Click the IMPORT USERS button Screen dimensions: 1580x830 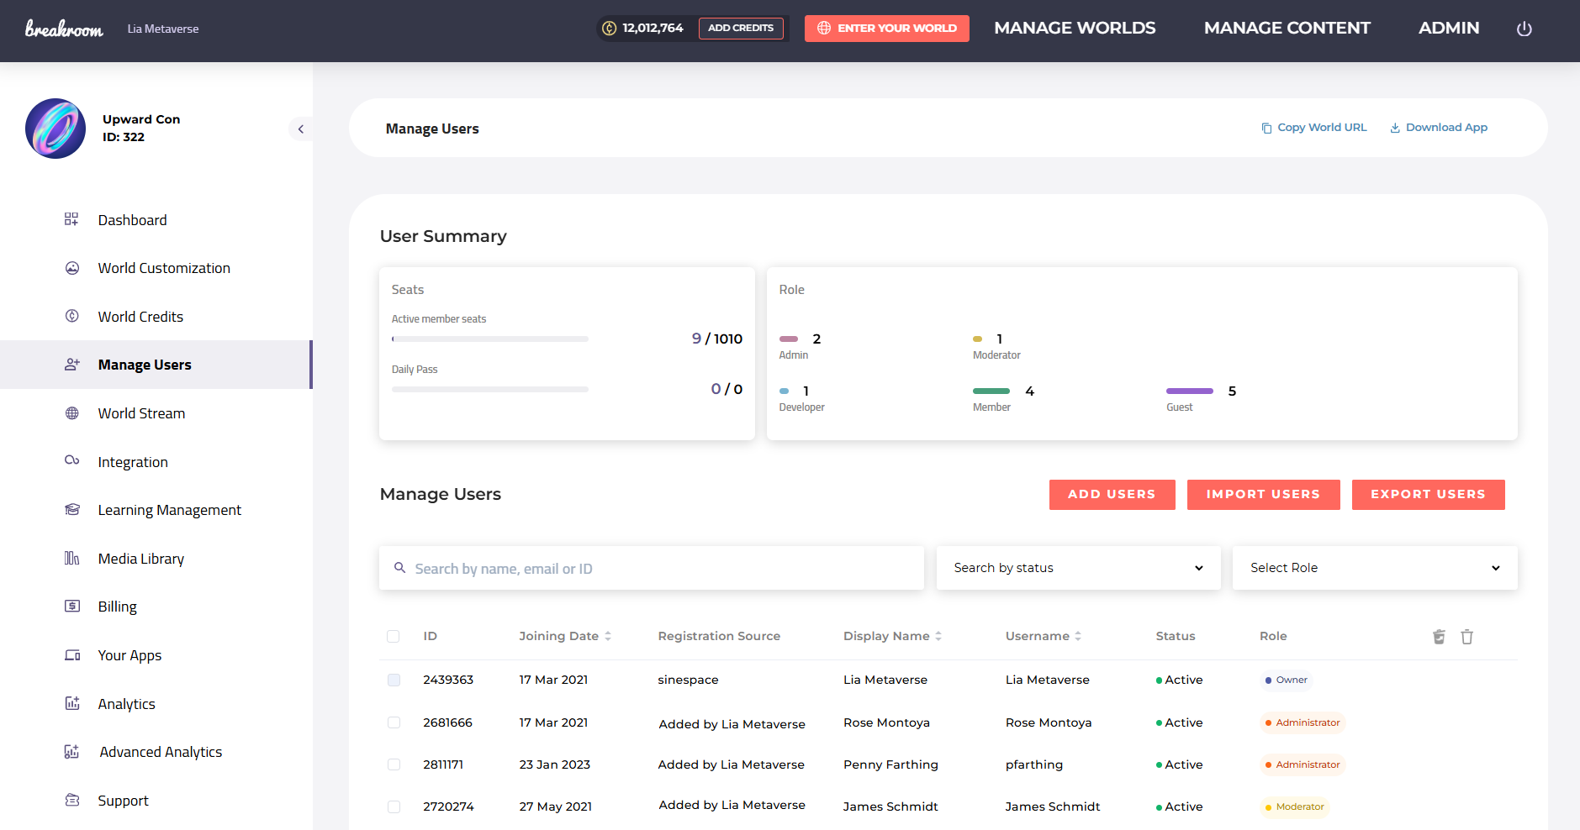point(1263,495)
